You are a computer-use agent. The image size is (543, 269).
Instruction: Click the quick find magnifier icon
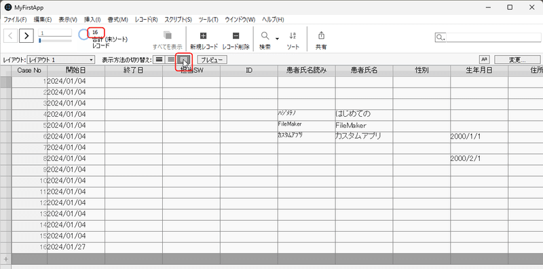440,37
